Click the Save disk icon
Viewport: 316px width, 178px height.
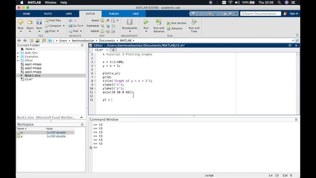click(x=39, y=22)
